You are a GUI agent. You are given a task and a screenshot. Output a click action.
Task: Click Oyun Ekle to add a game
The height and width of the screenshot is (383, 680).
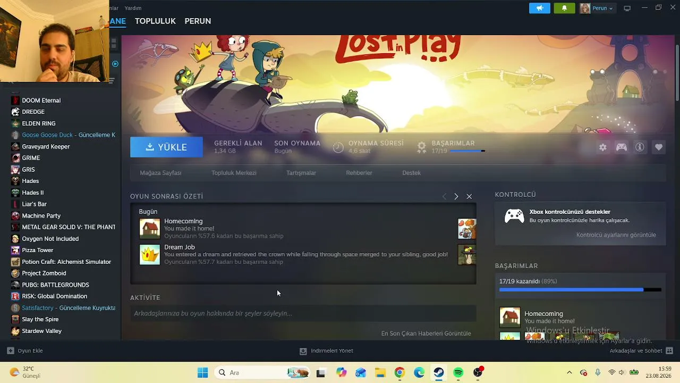[x=25, y=351]
